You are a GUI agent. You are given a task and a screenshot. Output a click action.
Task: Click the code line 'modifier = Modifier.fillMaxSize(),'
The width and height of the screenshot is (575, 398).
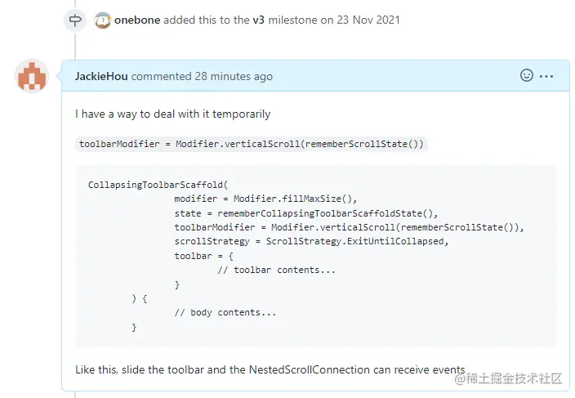[265, 199]
